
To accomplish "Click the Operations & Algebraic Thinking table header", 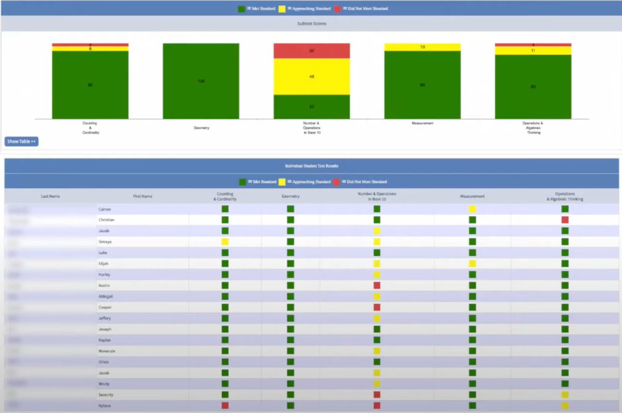I will [x=565, y=196].
